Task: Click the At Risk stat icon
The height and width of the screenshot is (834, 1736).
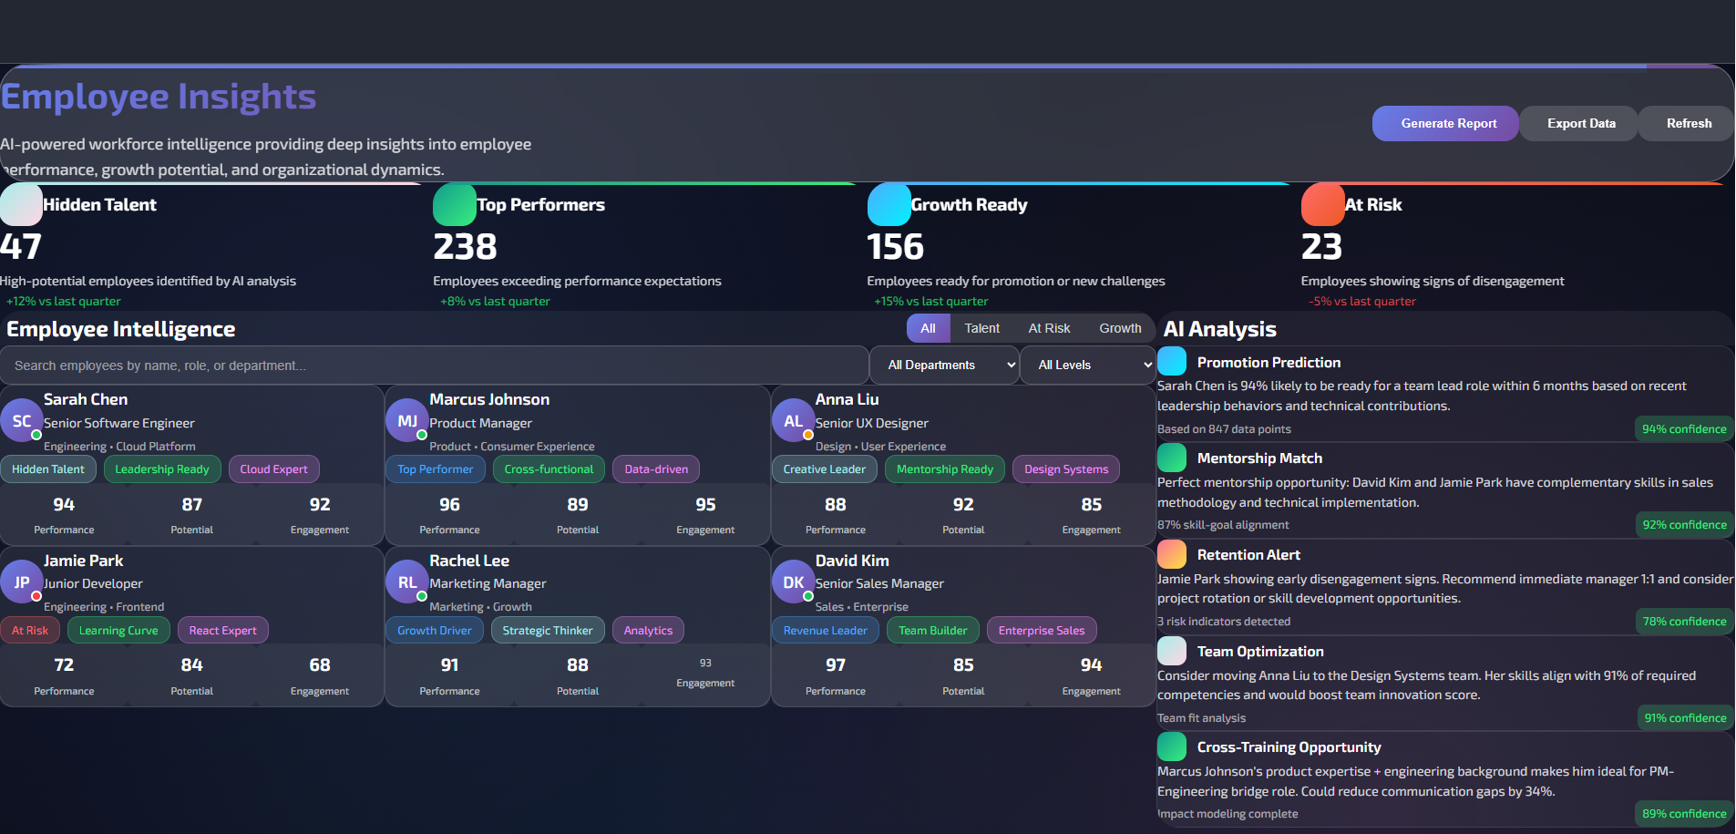Action: [x=1322, y=204]
